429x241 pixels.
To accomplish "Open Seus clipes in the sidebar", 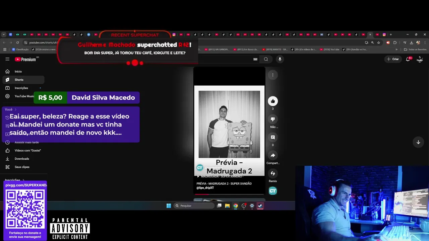I will (x=23, y=167).
